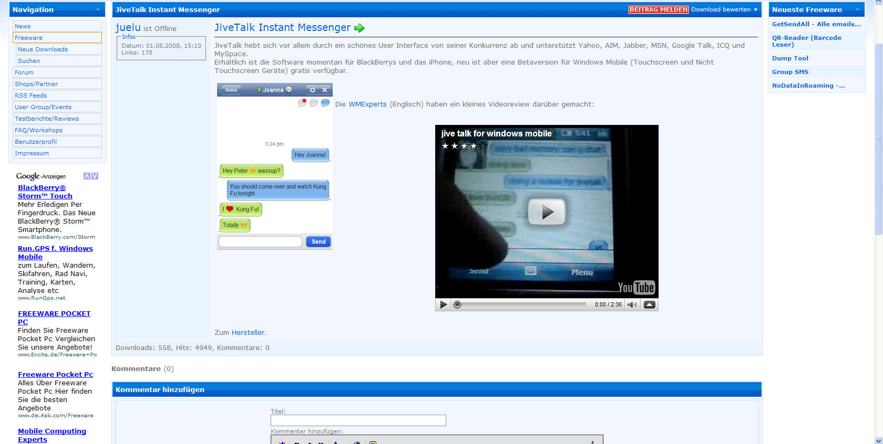The image size is (883, 444).
Task: Open Run.GPS f. Windows Mobile ad
Action: (55, 253)
